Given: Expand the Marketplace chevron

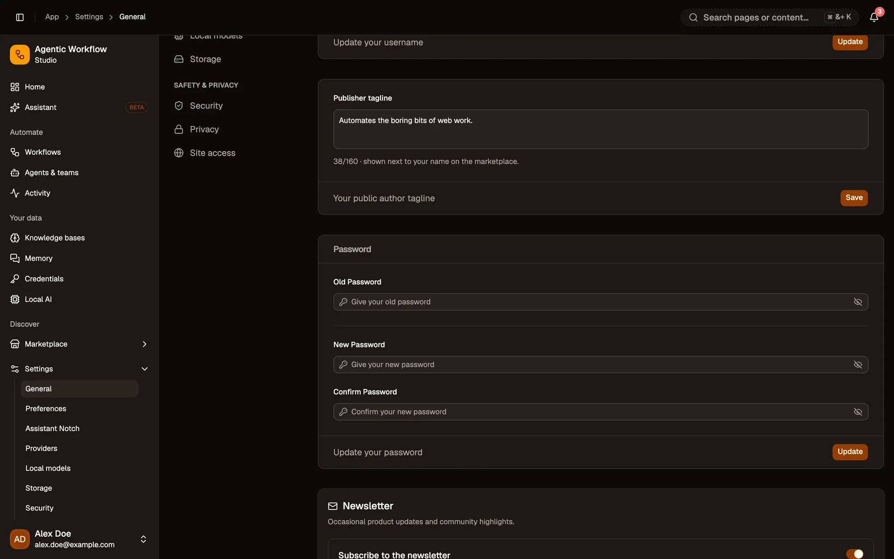Looking at the screenshot, I should [144, 344].
